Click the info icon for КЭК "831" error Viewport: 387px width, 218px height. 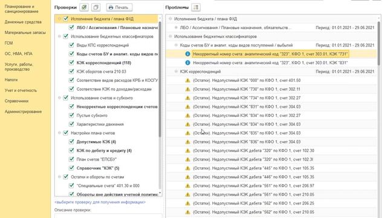pos(187,63)
